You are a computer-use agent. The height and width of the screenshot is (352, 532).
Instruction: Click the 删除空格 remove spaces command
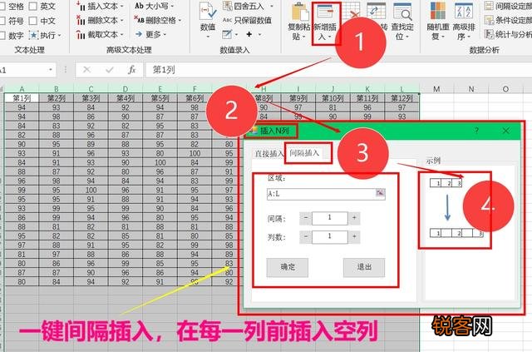[x=155, y=20]
